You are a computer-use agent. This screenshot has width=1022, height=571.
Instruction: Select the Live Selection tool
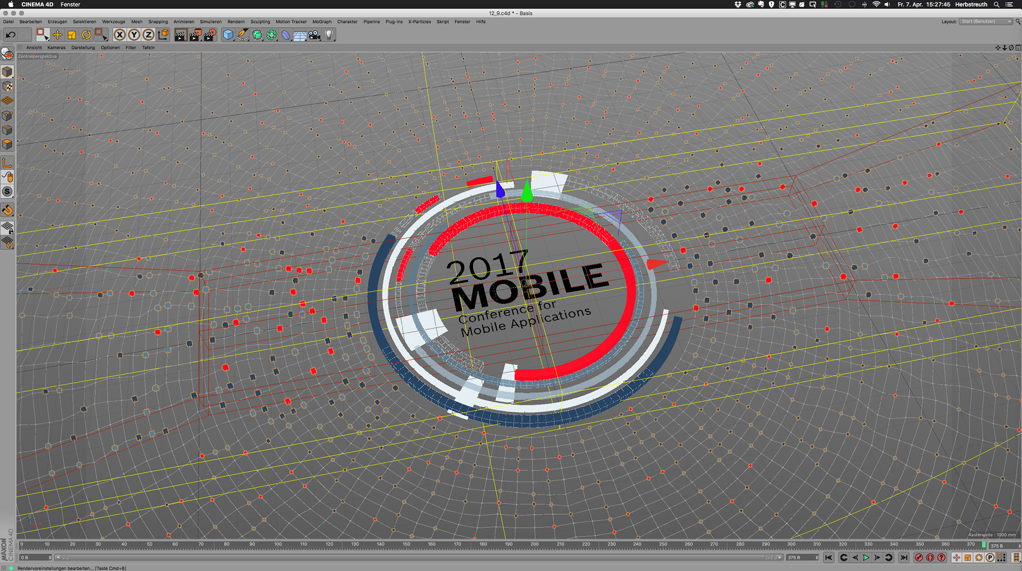click(43, 35)
